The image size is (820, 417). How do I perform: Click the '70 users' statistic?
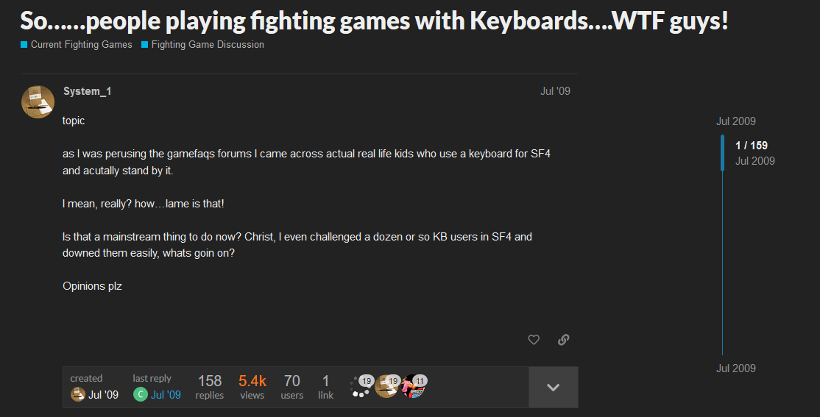coord(292,387)
